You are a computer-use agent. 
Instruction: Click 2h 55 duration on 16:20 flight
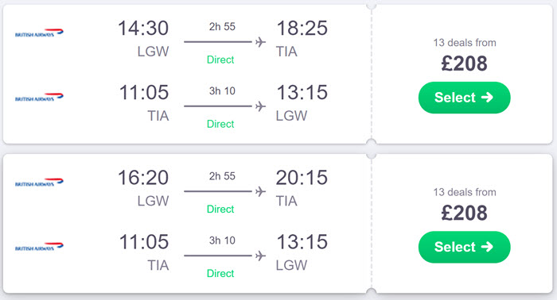[222, 176]
